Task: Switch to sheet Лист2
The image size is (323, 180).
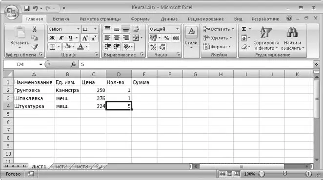Action: coord(60,166)
